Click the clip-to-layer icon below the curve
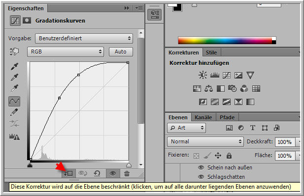The width and height of the screenshot is (304, 196). [68, 173]
